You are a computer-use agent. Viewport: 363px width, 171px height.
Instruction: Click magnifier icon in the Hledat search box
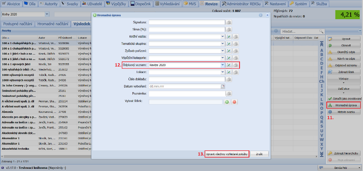pyautogui.click(x=321, y=32)
